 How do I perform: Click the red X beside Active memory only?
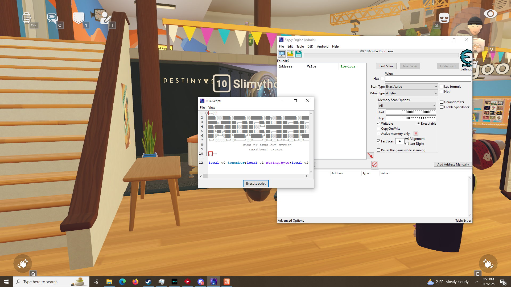click(416, 134)
